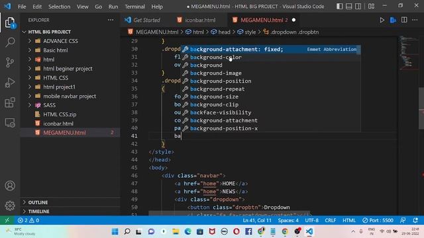Switch to Get Started tab
The image size is (424, 238).
146,20
